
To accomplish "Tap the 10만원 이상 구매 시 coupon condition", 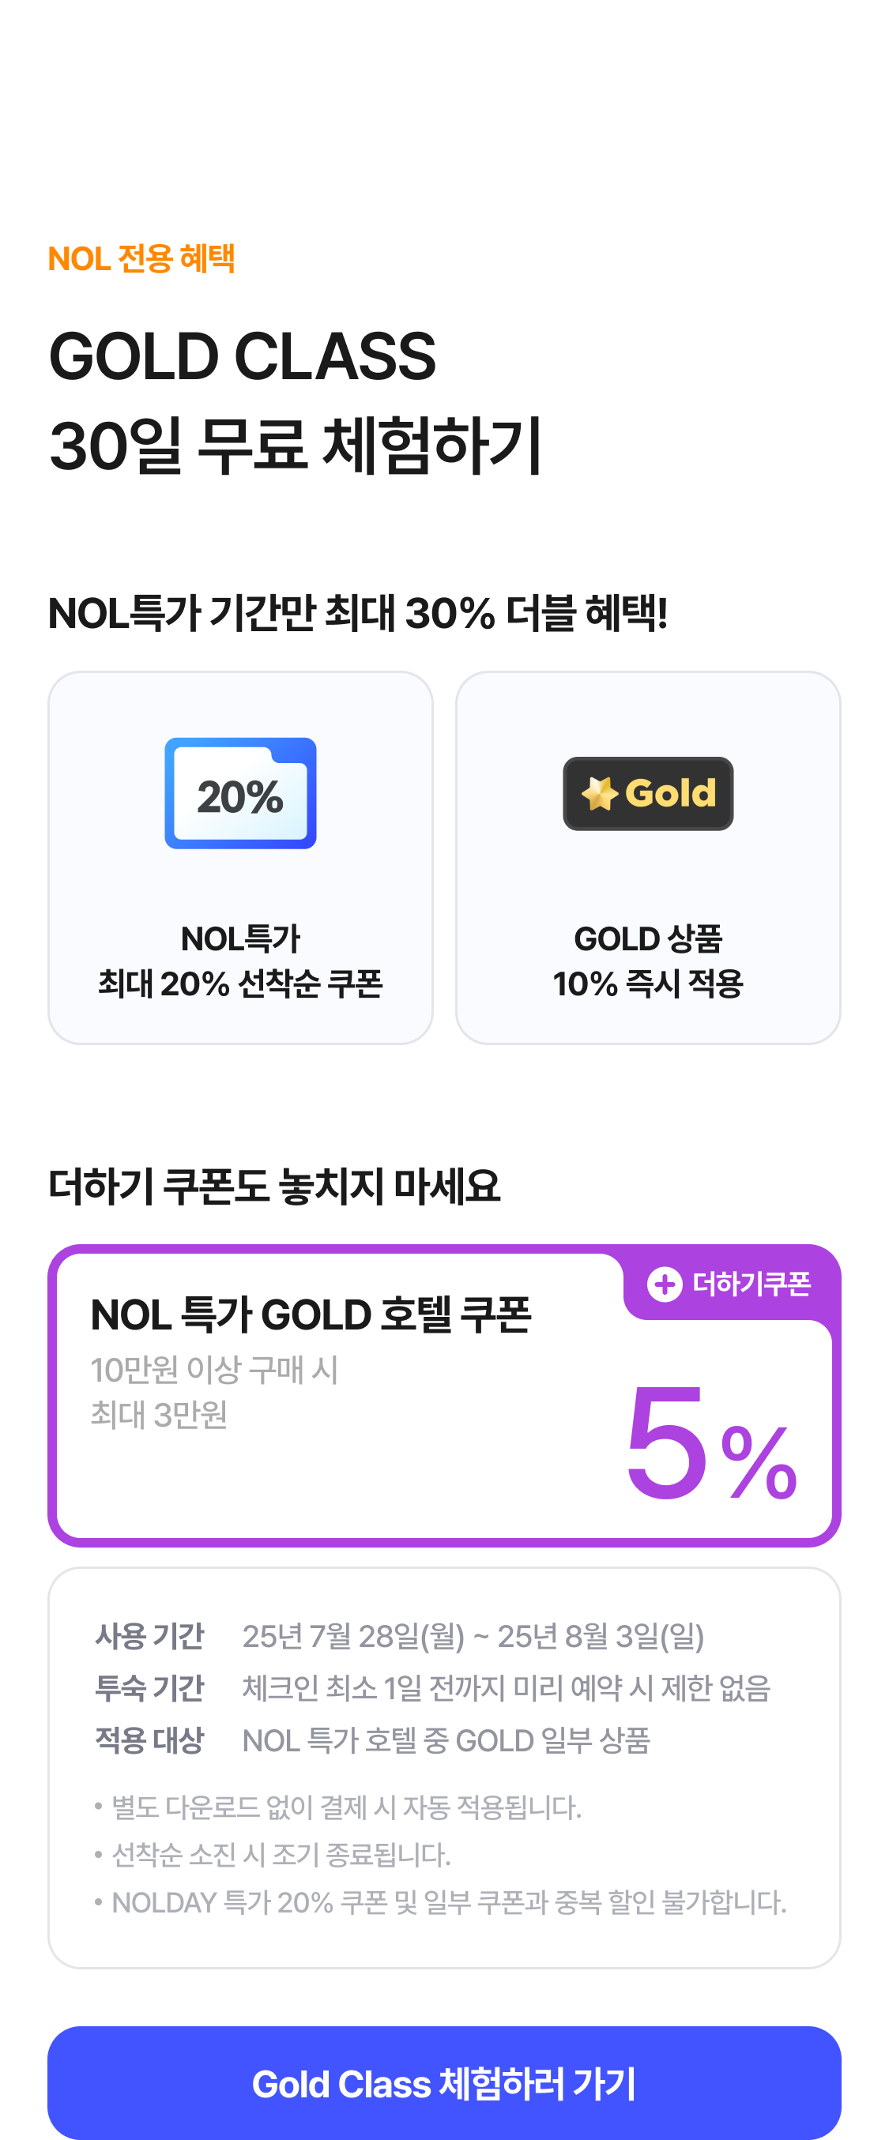I will click(x=214, y=1369).
